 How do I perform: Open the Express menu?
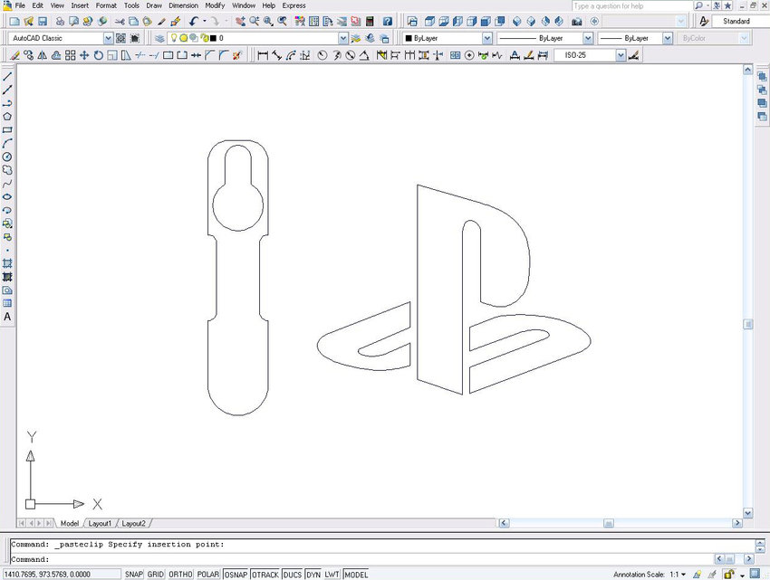tap(294, 5)
